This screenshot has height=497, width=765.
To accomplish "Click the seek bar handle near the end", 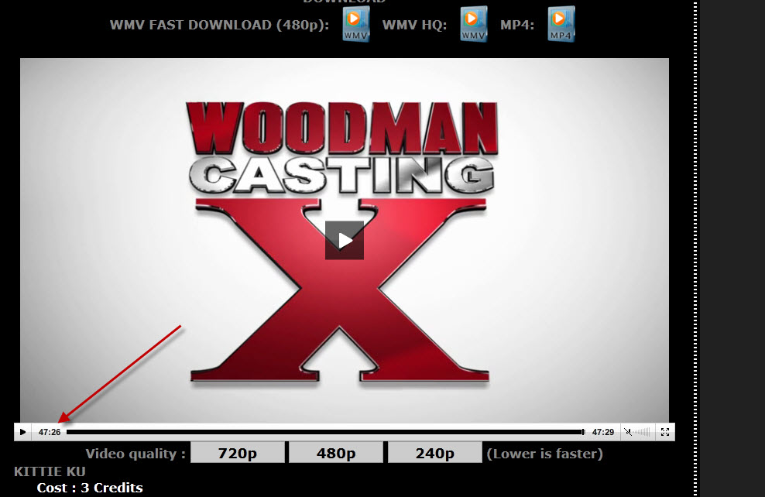I will 583,432.
